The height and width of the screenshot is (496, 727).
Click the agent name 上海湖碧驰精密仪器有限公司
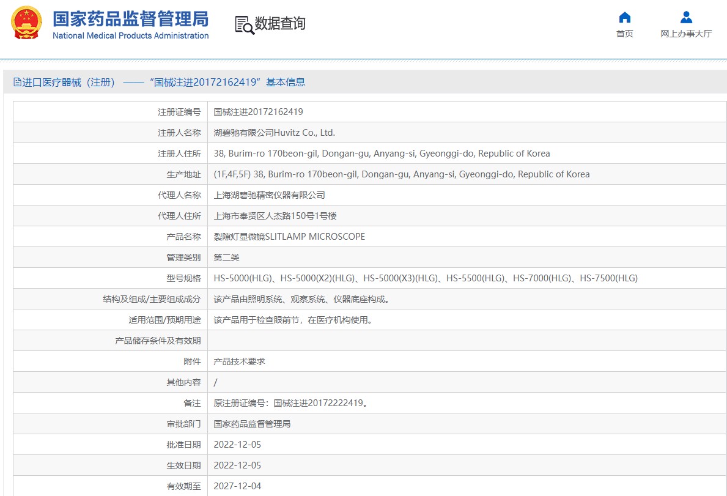click(269, 195)
